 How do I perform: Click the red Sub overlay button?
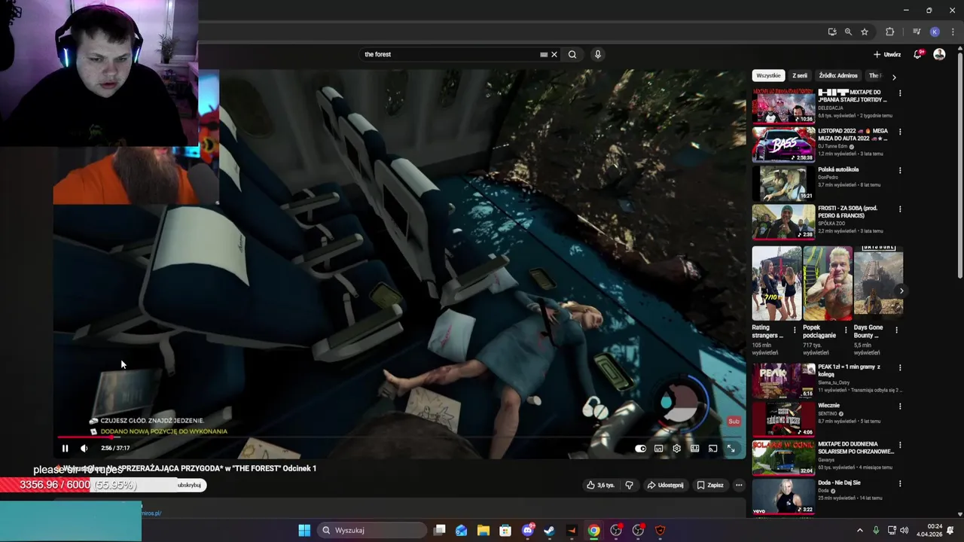pos(734,421)
